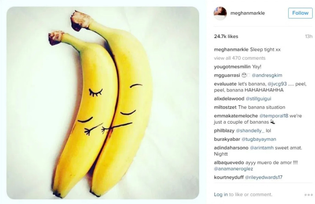Visit the yougotmesmilin commenter profile
This screenshot has height=204, width=315.
point(232,67)
